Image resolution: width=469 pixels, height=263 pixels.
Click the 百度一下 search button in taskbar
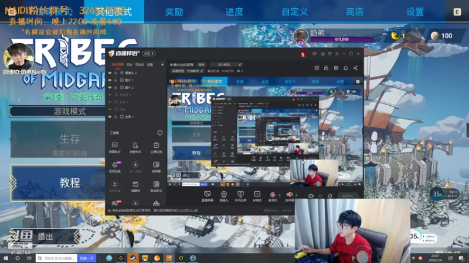pos(86,258)
